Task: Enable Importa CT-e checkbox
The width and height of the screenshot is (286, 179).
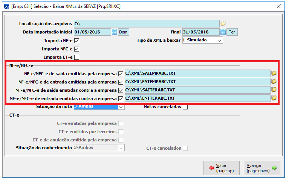Action: coord(77,58)
